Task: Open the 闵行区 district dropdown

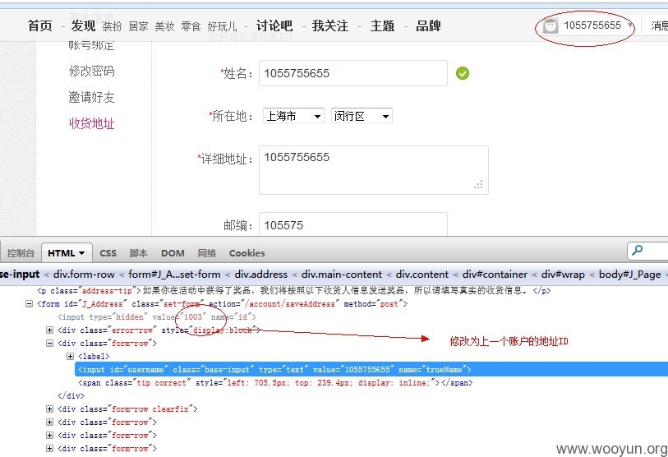Action: point(362,116)
